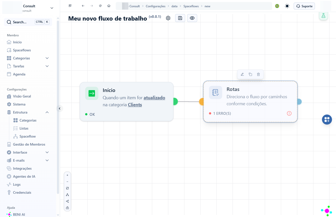The width and height of the screenshot is (336, 217).
Task: Open the test flask icon
Action: (x=323, y=16)
